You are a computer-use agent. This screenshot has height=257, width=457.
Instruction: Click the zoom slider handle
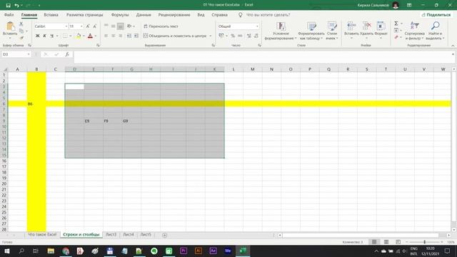point(424,242)
